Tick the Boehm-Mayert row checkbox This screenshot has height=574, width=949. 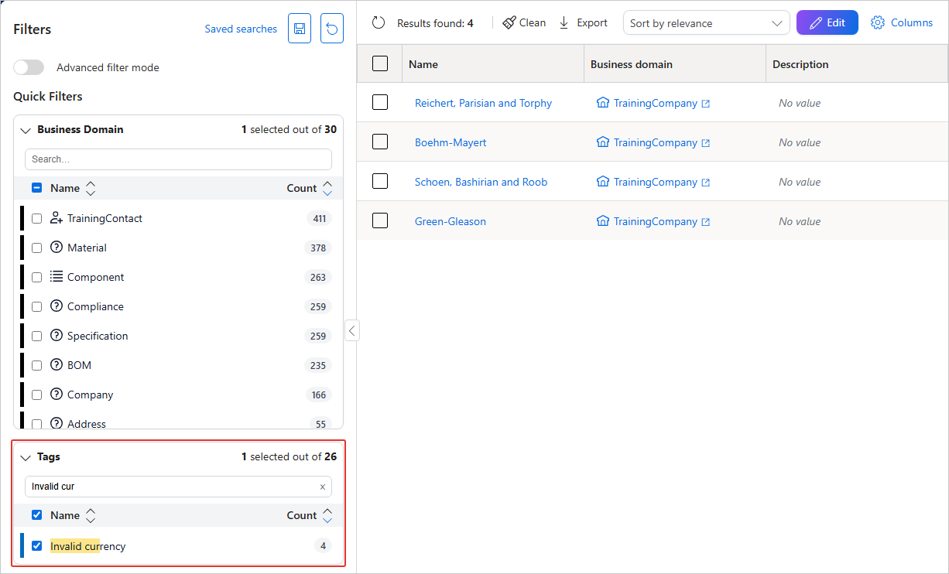tap(380, 142)
